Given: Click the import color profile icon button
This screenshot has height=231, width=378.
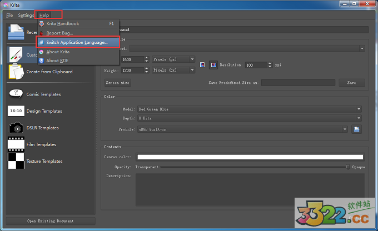Looking at the screenshot, I should click(357, 129).
